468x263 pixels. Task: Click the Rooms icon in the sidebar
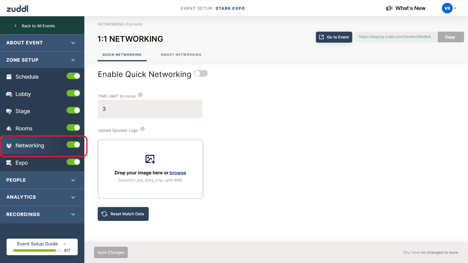tap(9, 128)
